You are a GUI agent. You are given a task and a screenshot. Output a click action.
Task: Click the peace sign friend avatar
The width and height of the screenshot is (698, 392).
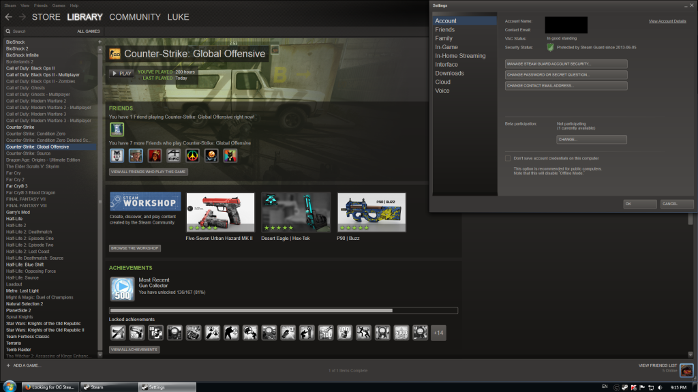pyautogui.click(x=193, y=156)
